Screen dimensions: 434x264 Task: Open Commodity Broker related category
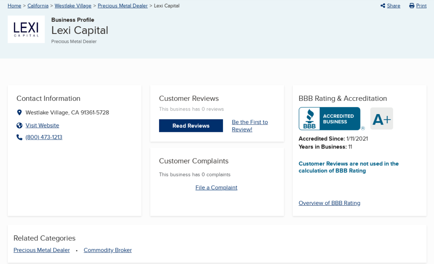(x=108, y=250)
